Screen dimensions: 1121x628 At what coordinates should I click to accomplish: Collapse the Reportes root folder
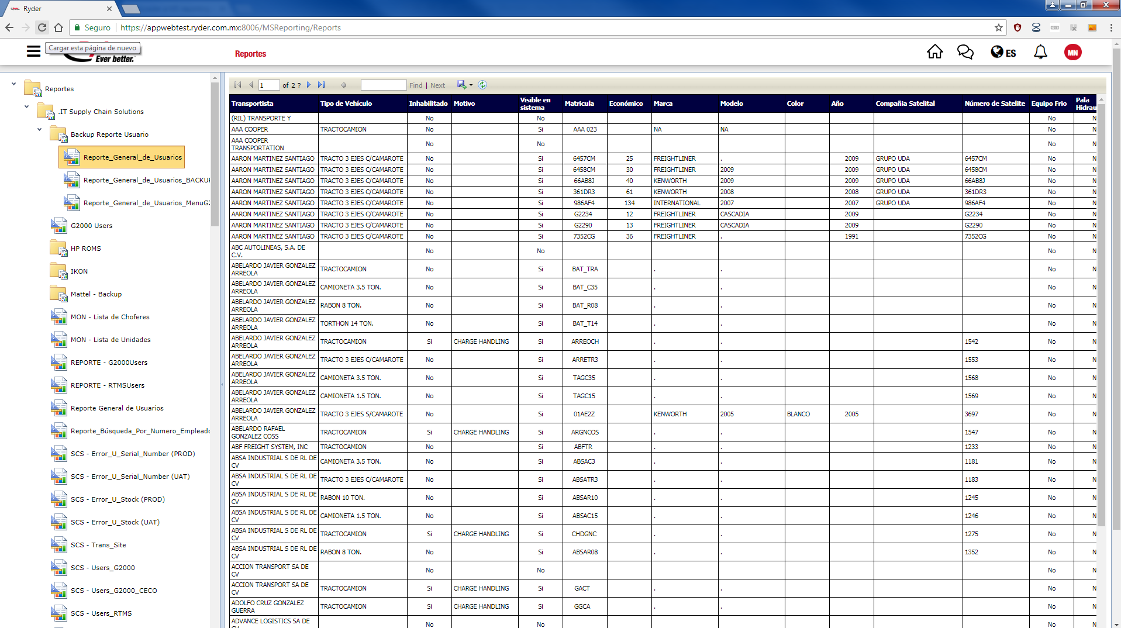(x=13, y=84)
